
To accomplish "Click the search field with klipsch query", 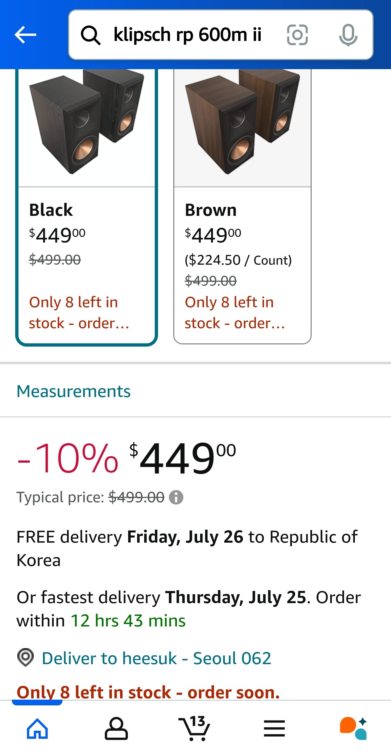I will coord(187,35).
